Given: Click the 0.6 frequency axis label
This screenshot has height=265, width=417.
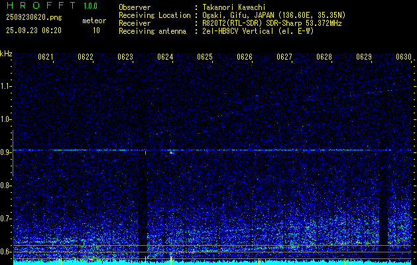Looking at the screenshot, I should click(x=6, y=252).
